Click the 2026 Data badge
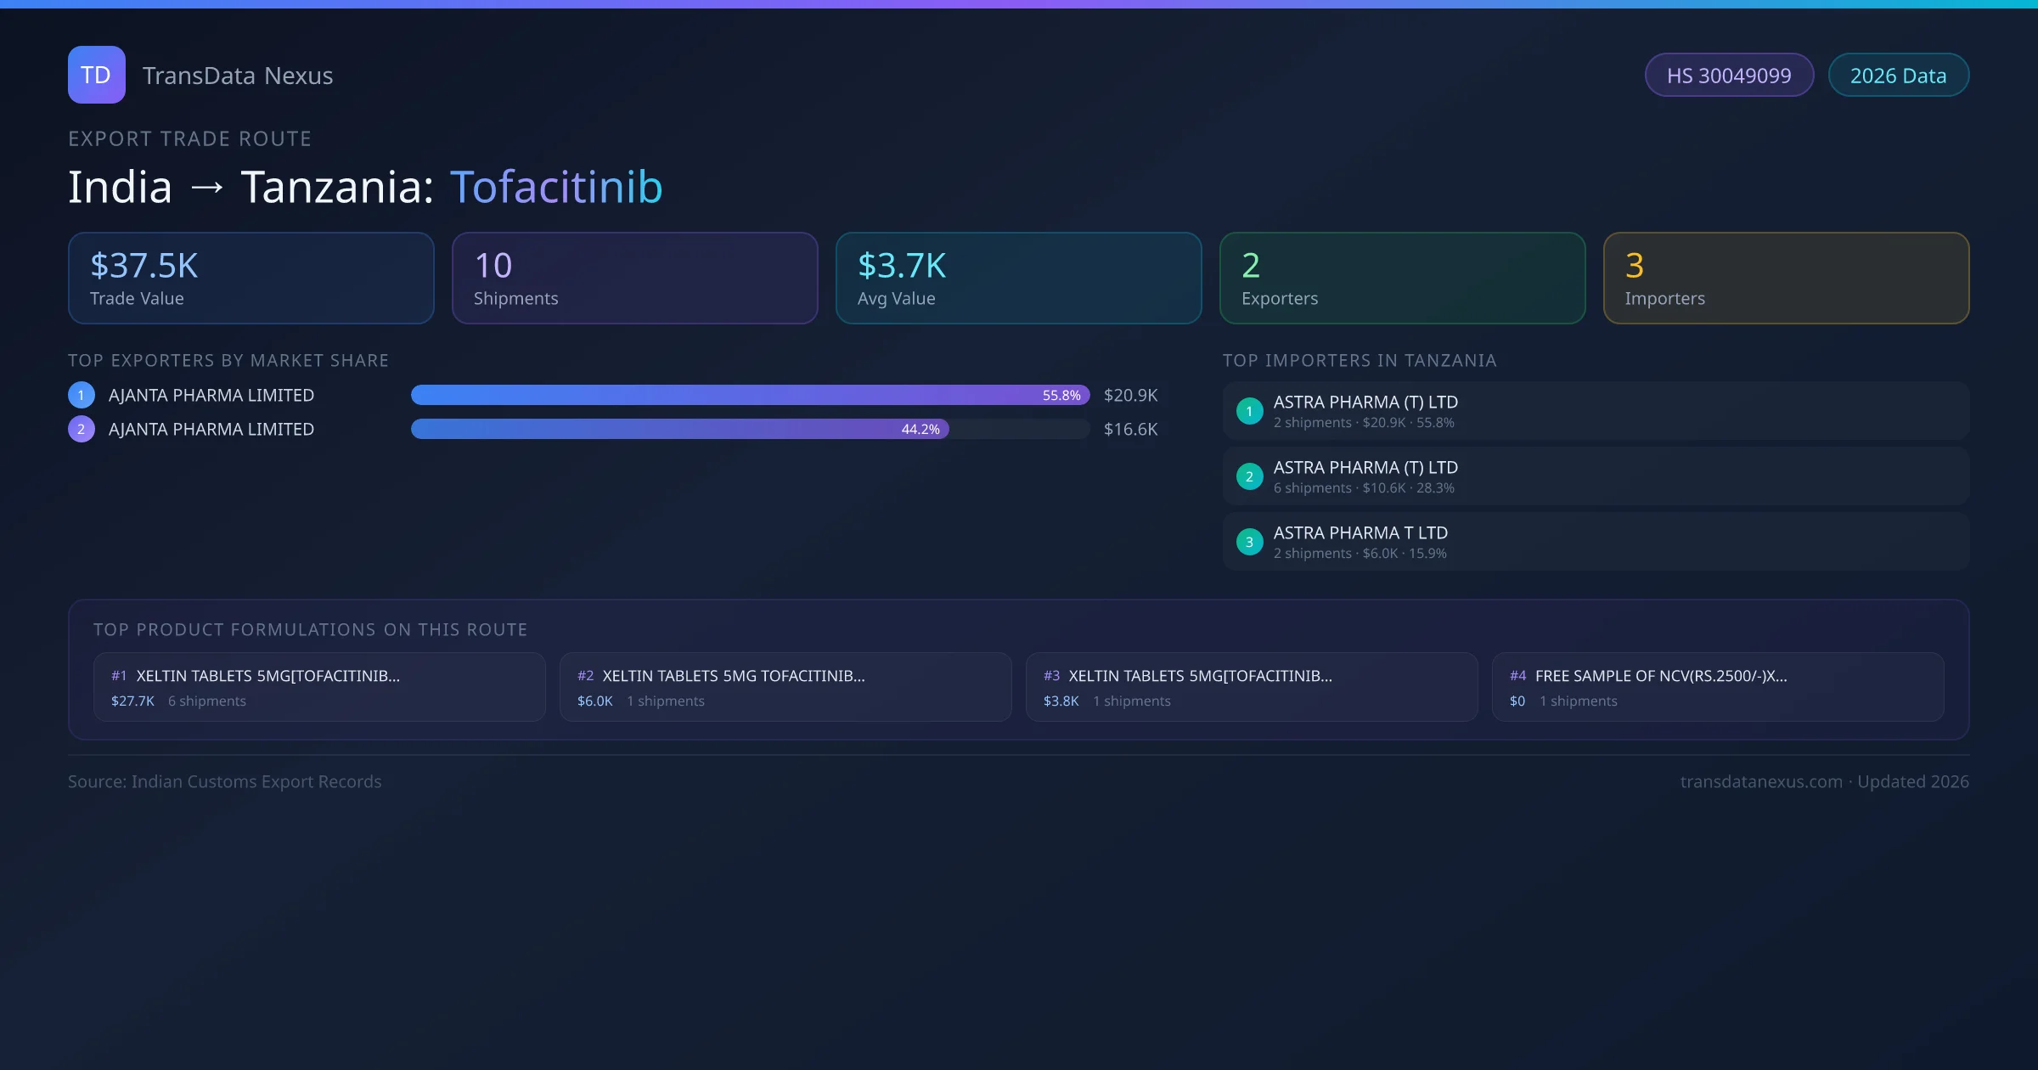The image size is (2038, 1070). (x=1897, y=76)
